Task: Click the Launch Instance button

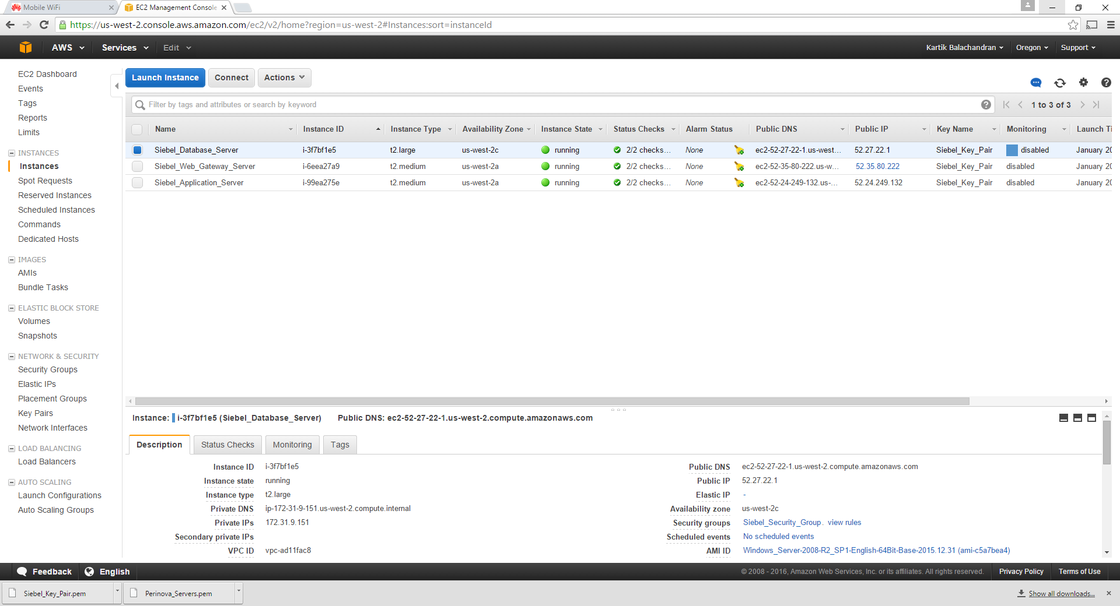Action: [165, 77]
